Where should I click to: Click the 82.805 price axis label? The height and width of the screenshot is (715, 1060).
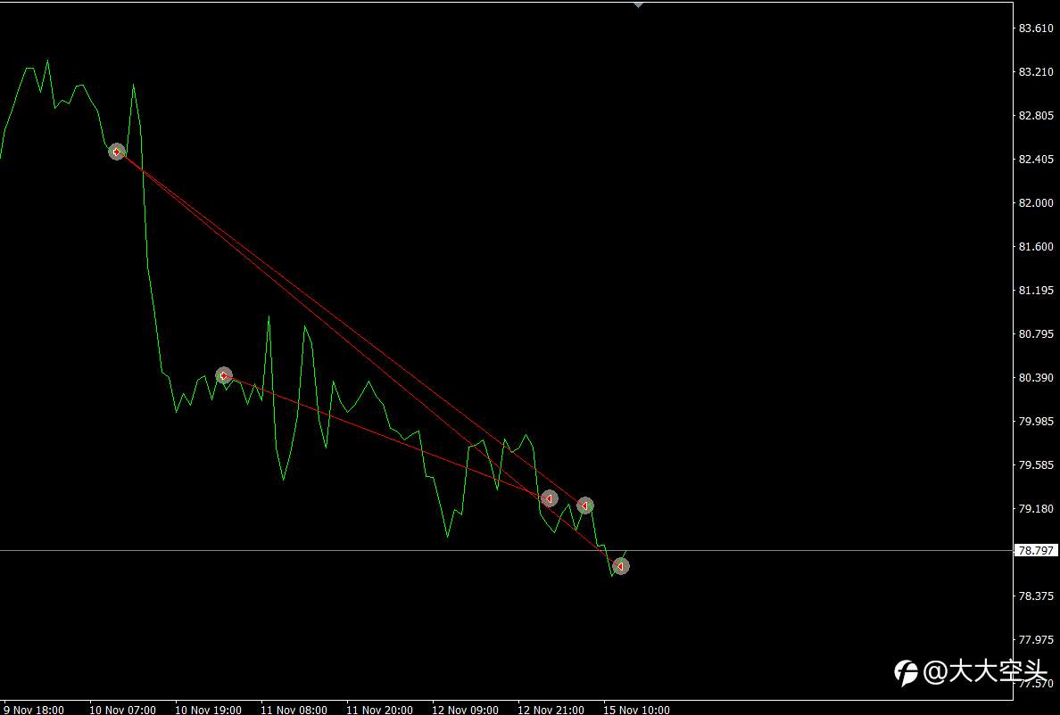click(1036, 116)
